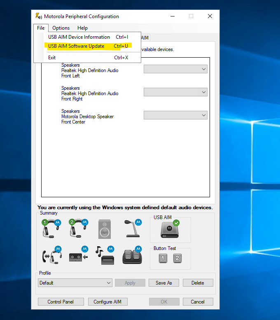
Task: Choose Exit from the File menu
Action: click(x=88, y=58)
